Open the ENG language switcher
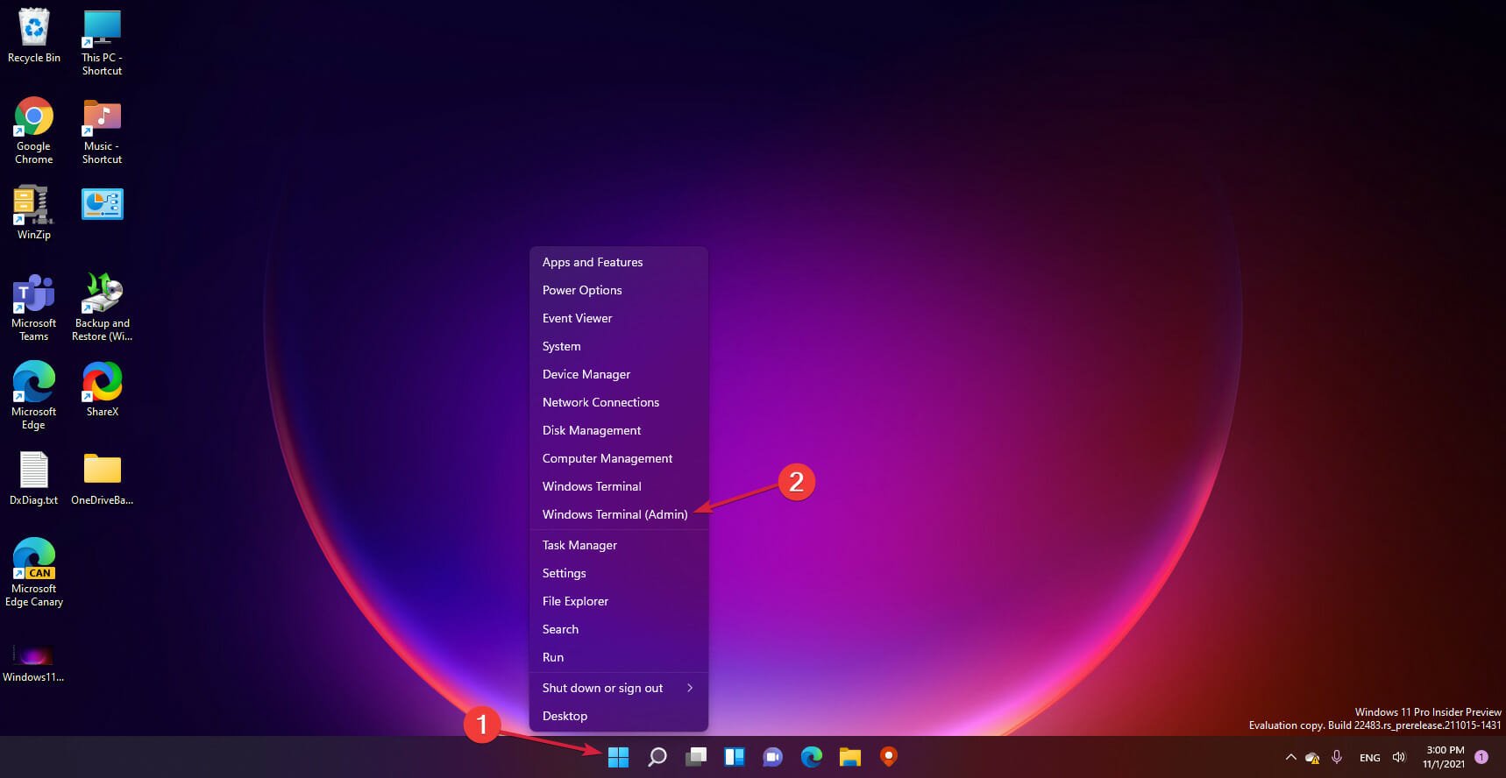 1370,758
